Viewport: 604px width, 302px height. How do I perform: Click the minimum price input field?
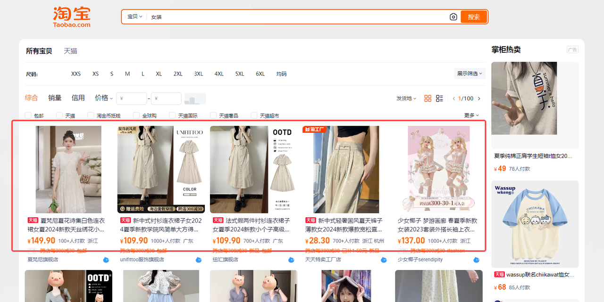point(132,98)
